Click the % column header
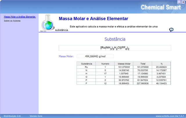Viewport: 186px width, 118px height. [x=161, y=64]
